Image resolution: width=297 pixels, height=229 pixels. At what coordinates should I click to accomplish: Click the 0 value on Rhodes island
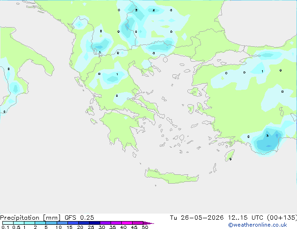pyautogui.click(x=230, y=159)
